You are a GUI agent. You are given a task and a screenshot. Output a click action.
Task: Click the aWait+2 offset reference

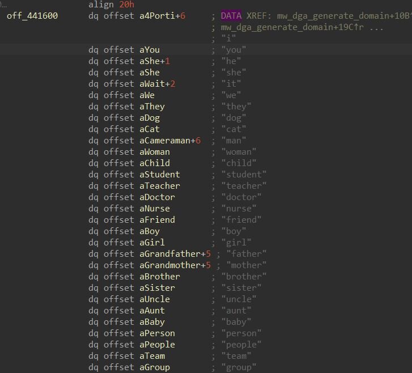[x=157, y=84]
